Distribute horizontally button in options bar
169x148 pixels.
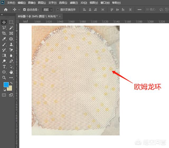(x=130, y=10)
